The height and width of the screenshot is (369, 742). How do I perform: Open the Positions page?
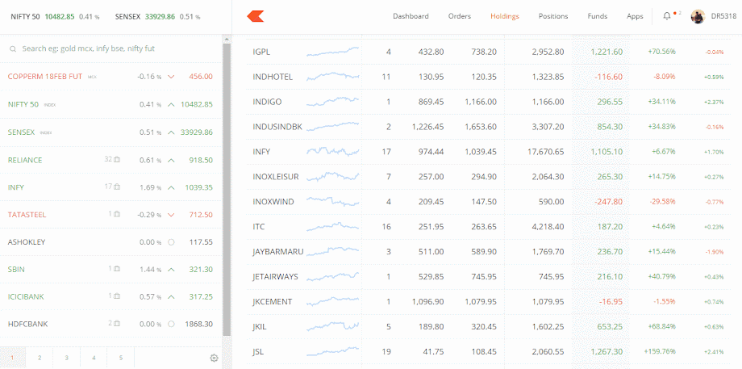(553, 16)
